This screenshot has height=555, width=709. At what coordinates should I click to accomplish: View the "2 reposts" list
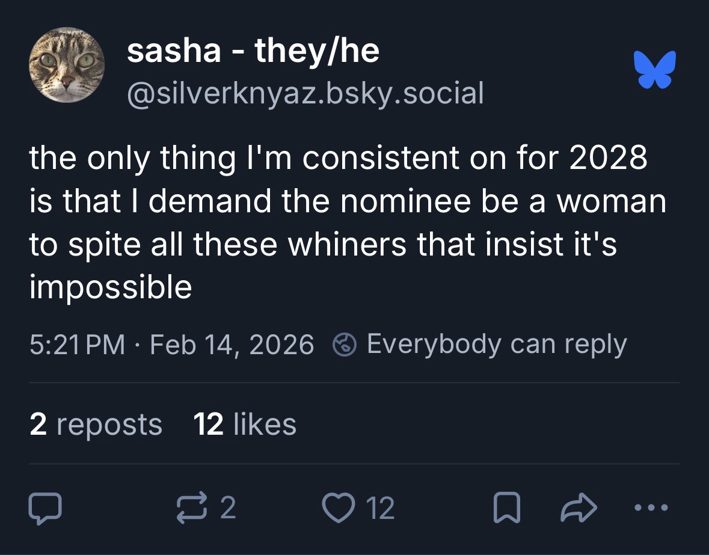[96, 424]
